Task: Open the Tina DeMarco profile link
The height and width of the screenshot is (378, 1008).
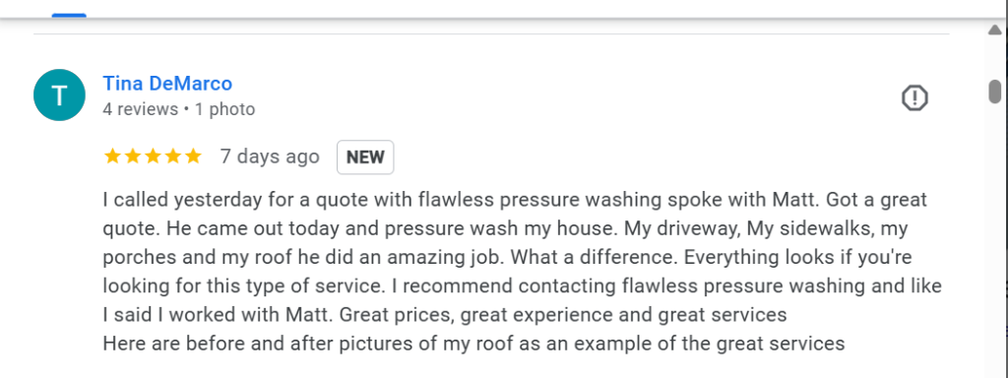Action: point(167,84)
